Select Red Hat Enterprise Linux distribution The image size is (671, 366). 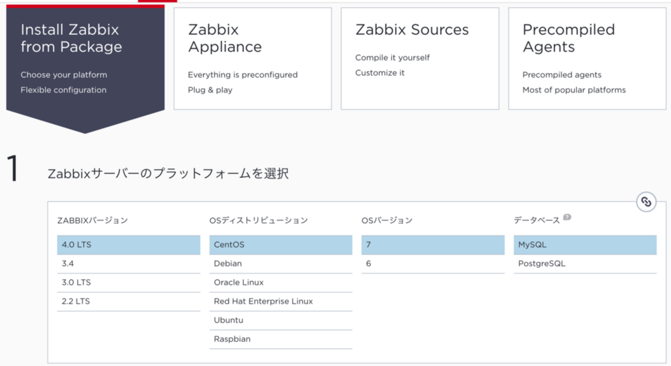point(280,301)
